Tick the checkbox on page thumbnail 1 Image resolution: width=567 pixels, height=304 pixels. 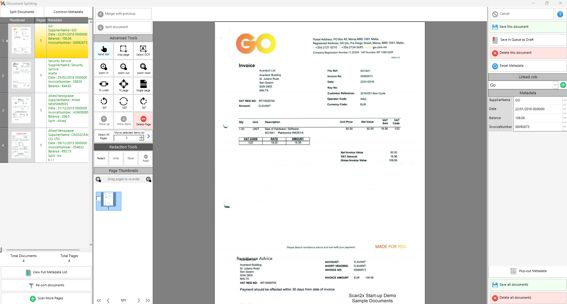pyautogui.click(x=99, y=198)
